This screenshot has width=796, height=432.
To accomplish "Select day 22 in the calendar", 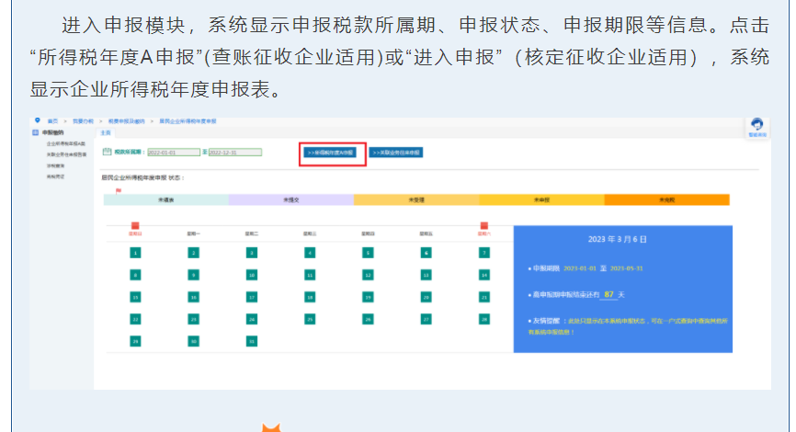I will click(x=135, y=319).
